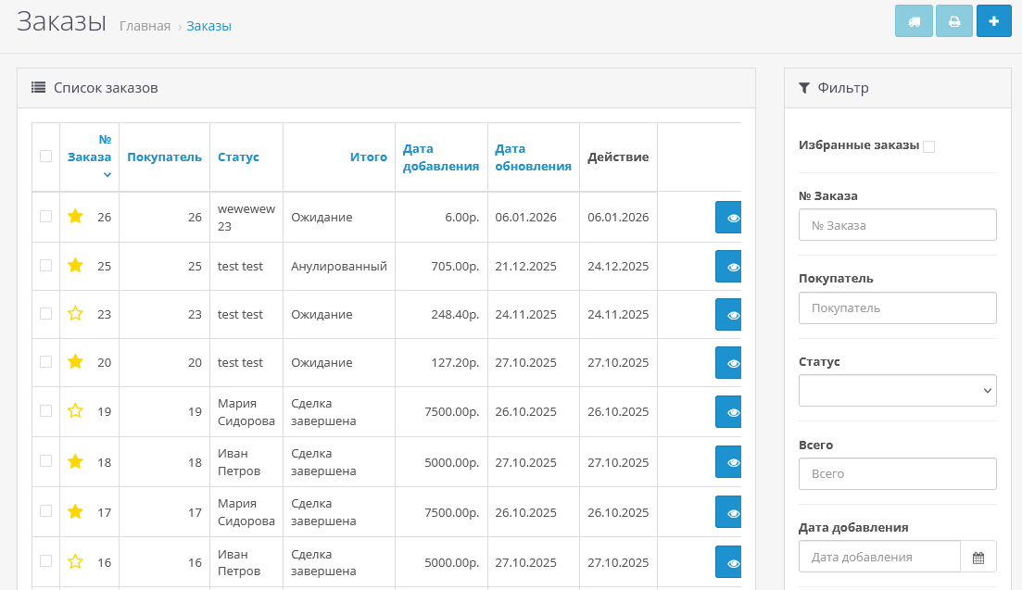The width and height of the screenshot is (1022, 590).
Task: Open the Статус filter dropdown
Action: click(897, 390)
